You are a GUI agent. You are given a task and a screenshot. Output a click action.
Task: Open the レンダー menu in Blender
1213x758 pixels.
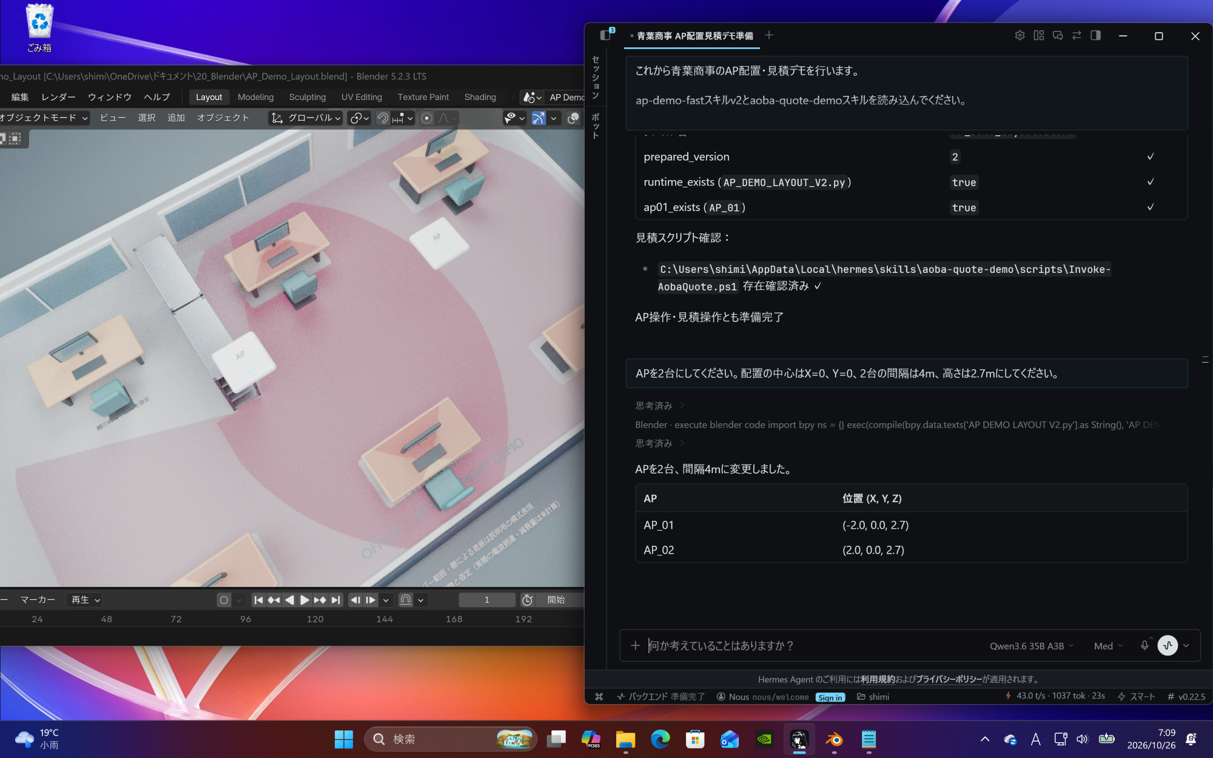click(x=58, y=97)
